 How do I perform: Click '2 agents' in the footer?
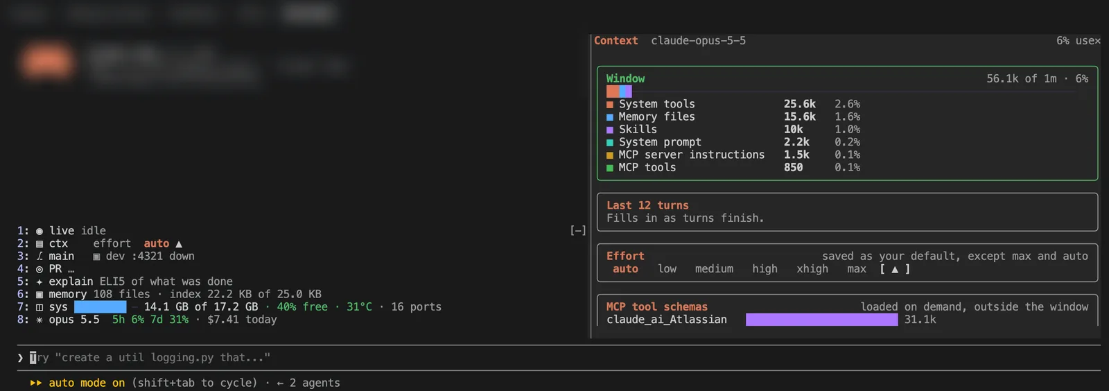coord(315,383)
